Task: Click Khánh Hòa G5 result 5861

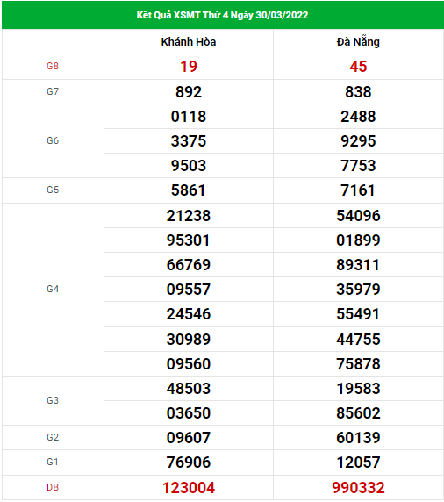Action: [x=189, y=190]
